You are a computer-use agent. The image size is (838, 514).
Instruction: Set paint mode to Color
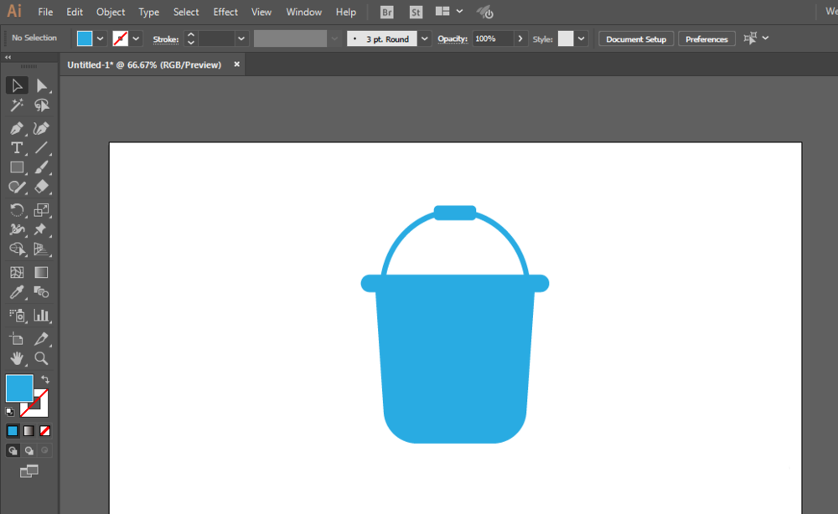(13, 431)
